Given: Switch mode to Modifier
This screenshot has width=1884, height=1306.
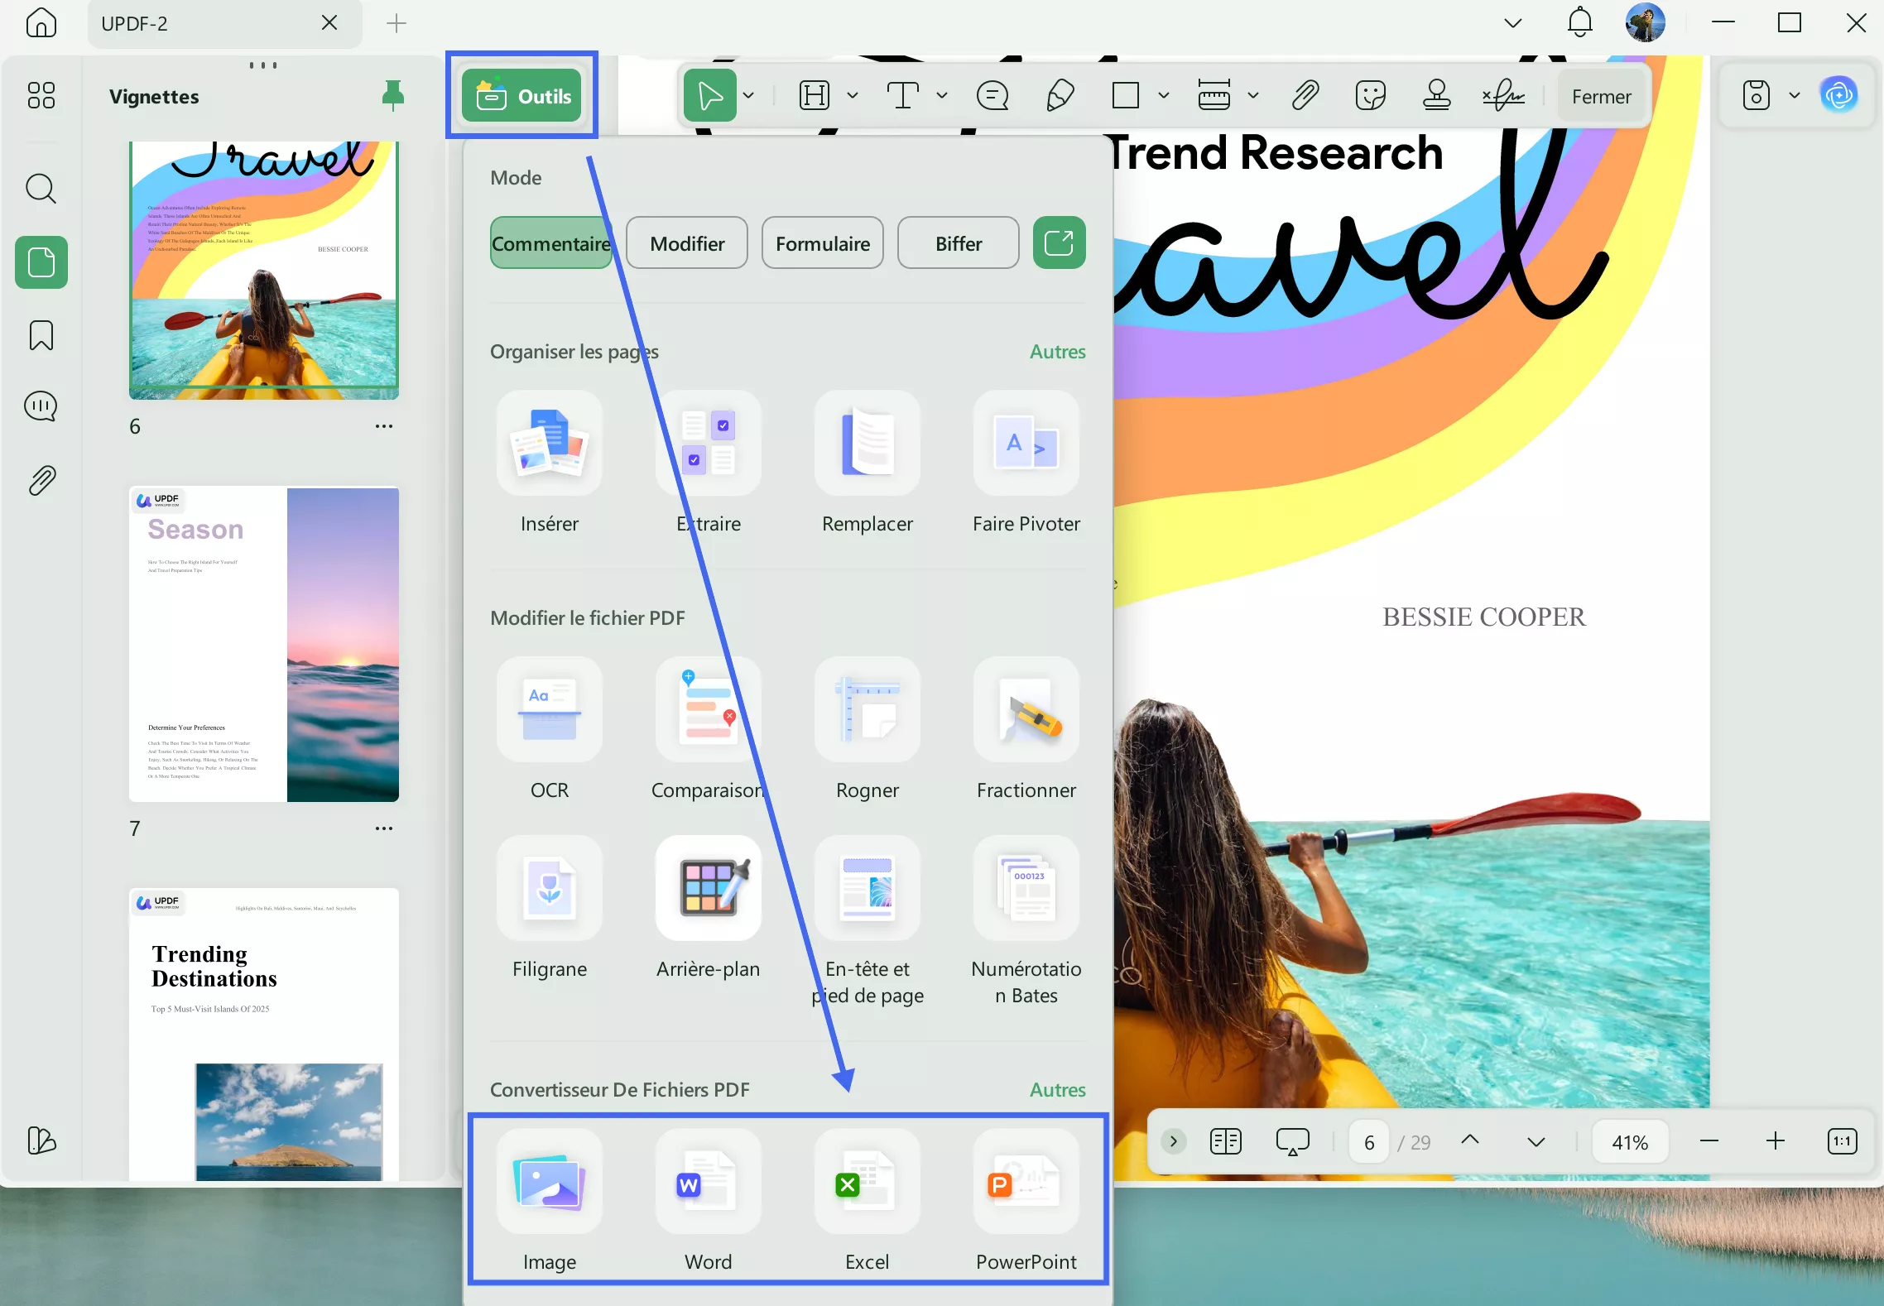Looking at the screenshot, I should (686, 242).
